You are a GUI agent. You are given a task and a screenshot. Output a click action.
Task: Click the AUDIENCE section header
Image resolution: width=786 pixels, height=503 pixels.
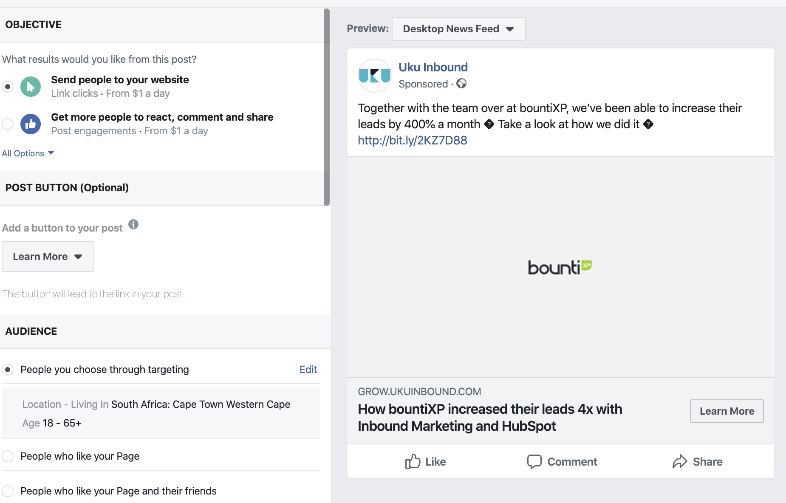31,331
